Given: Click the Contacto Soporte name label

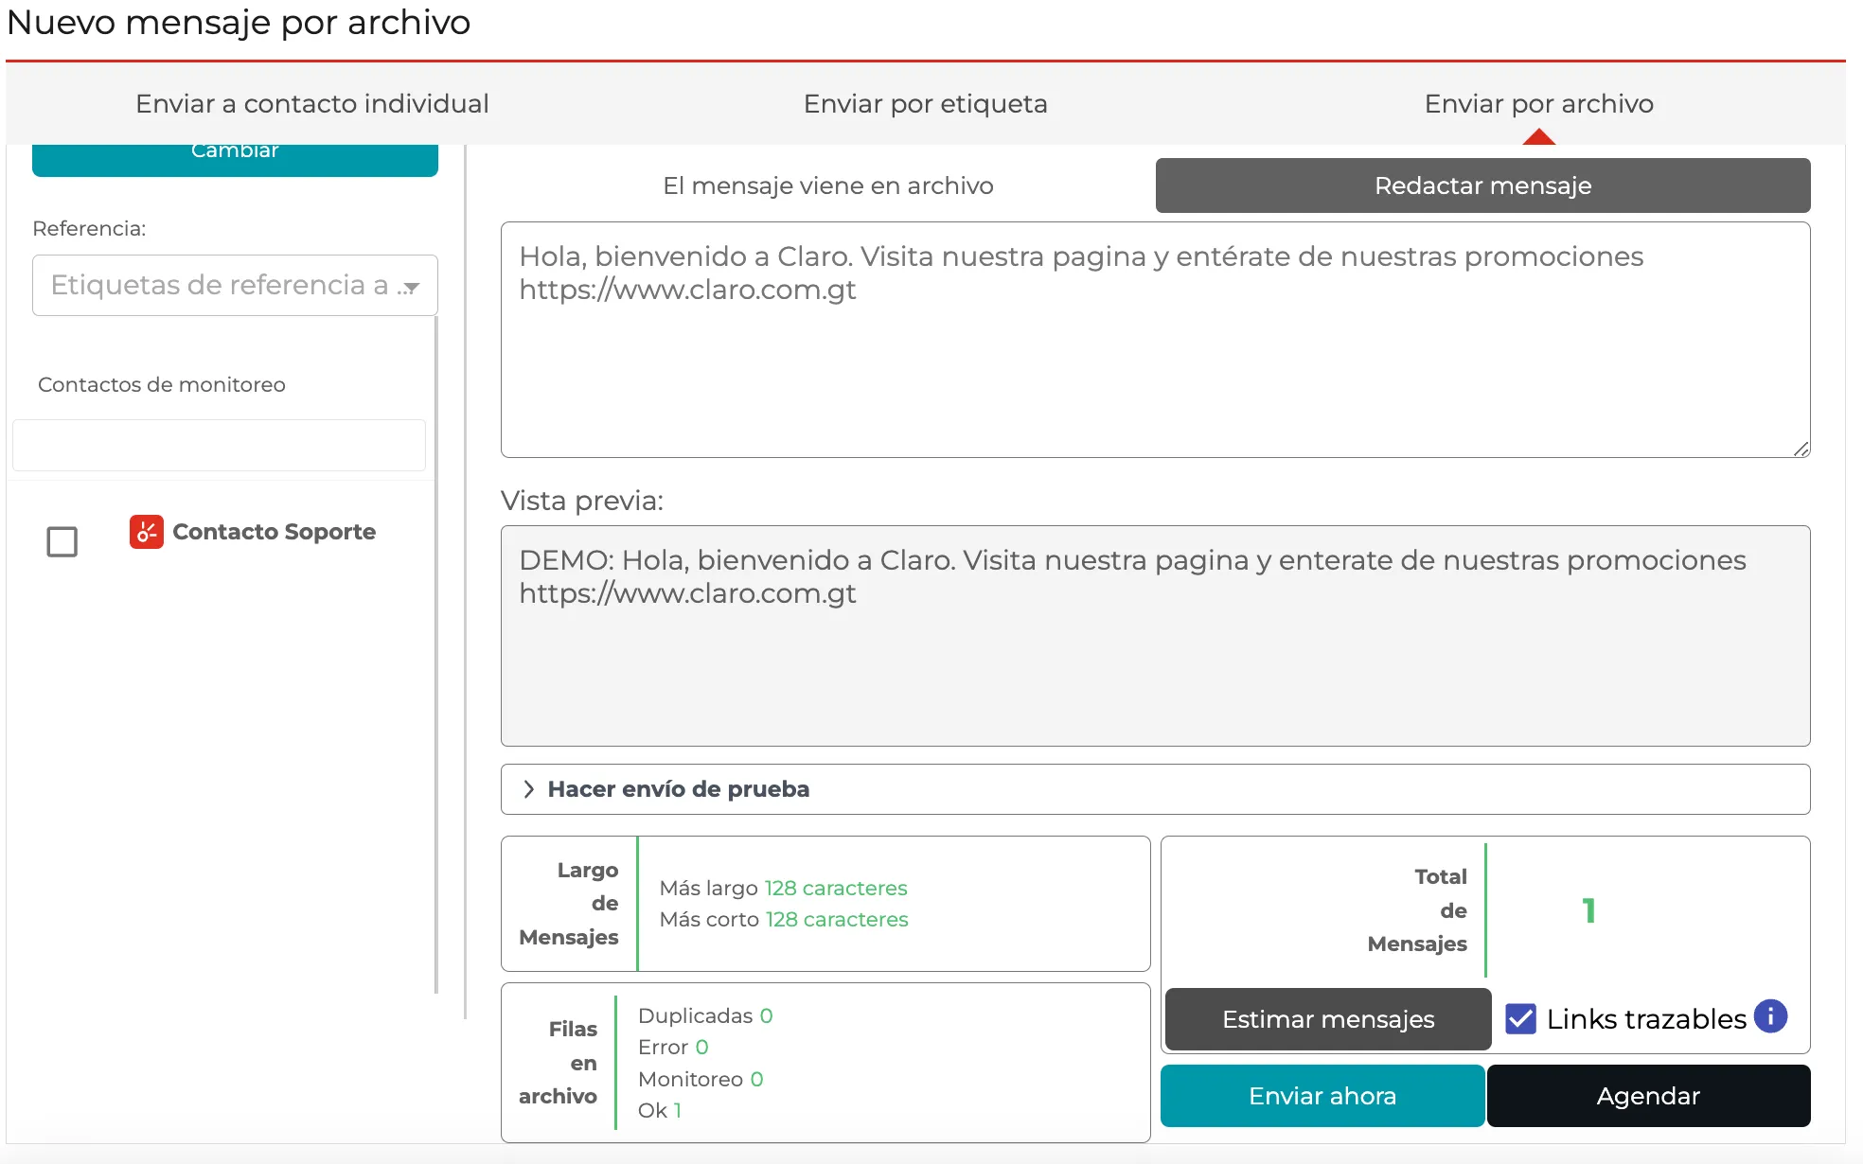Looking at the screenshot, I should tap(274, 532).
